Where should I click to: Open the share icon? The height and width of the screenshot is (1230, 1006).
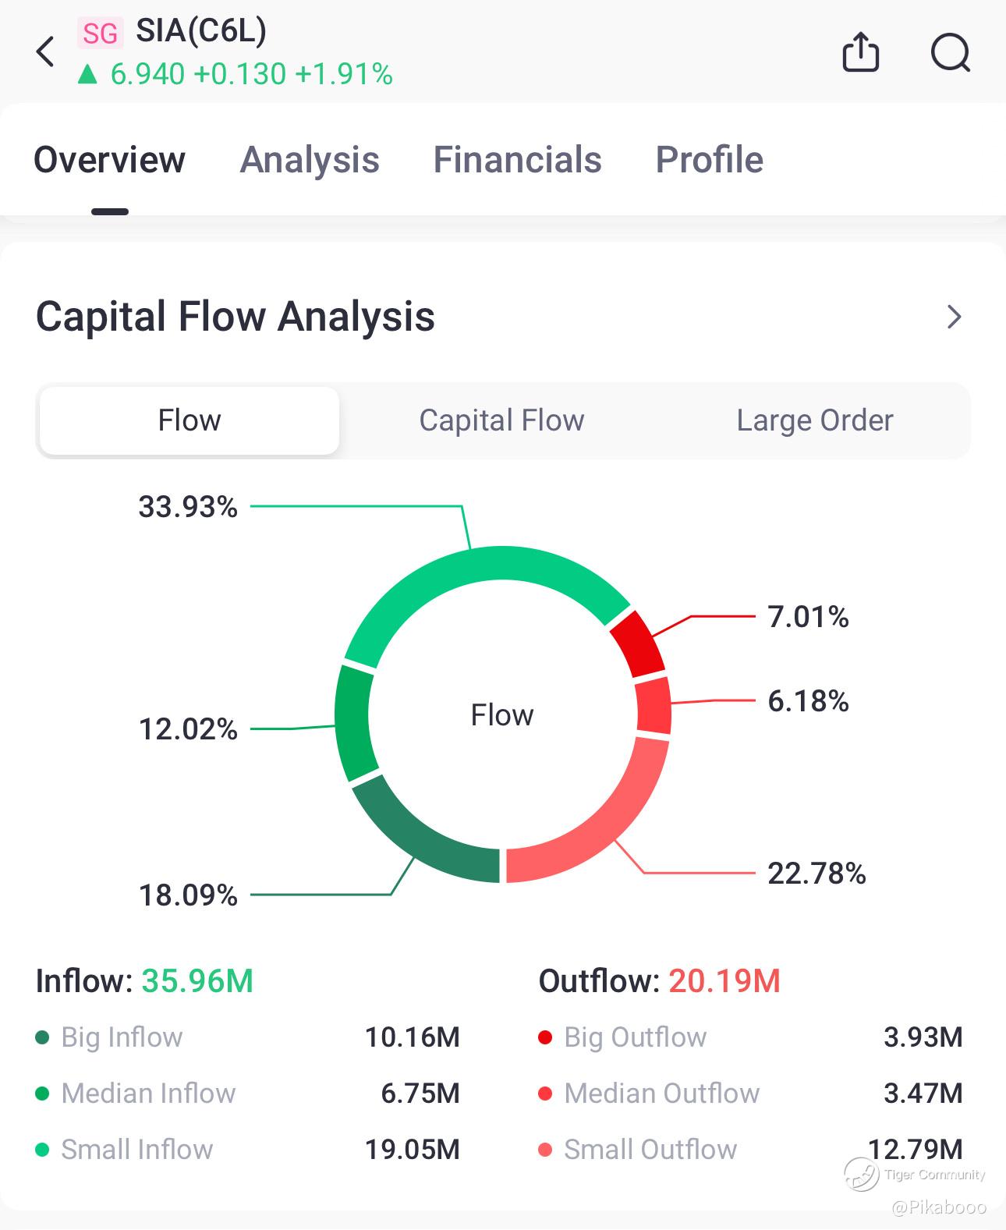860,53
